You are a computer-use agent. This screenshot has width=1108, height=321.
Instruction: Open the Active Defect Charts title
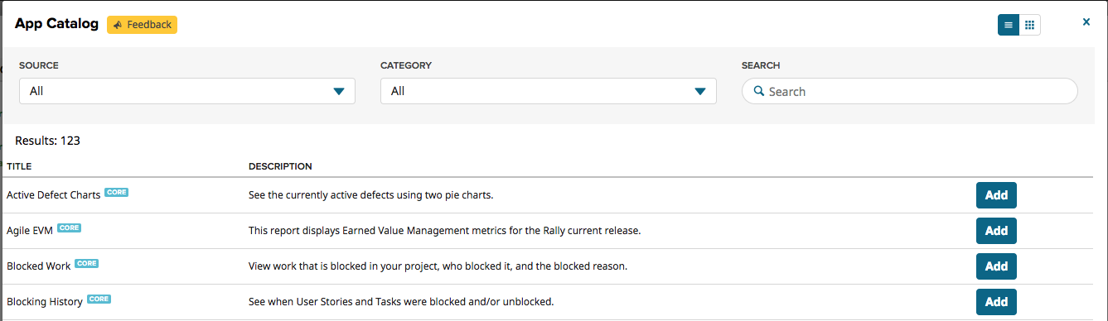coord(54,195)
